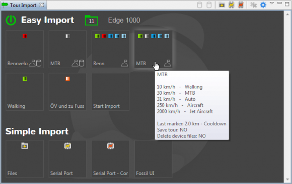Select the Renn import tile
The image size is (292, 184).
point(110,49)
